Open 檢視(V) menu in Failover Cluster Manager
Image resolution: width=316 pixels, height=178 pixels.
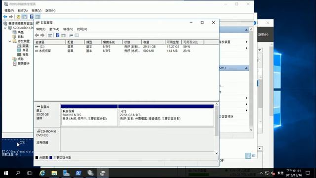tap(37, 10)
